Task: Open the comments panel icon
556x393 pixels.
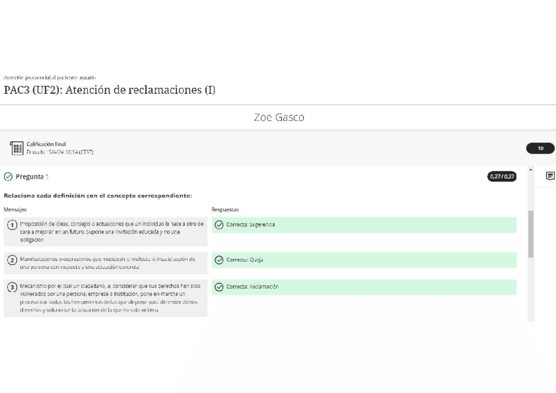Action: pos(550,176)
